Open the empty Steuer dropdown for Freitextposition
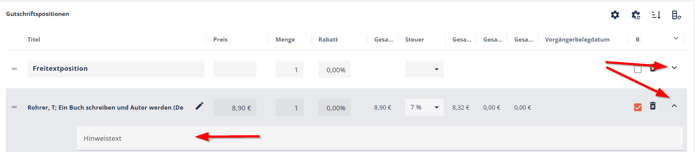 424,69
